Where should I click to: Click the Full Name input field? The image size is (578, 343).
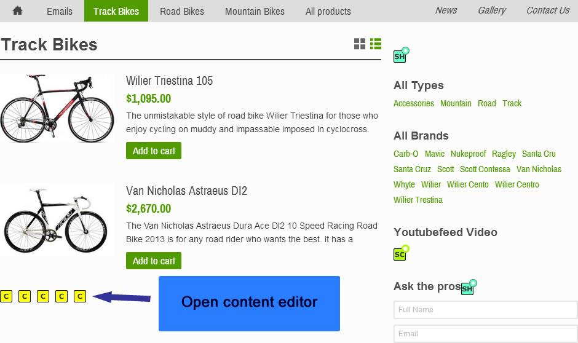486,310
